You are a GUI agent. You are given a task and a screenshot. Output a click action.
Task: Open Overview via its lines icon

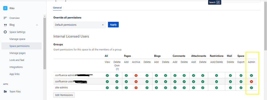pos(5,18)
